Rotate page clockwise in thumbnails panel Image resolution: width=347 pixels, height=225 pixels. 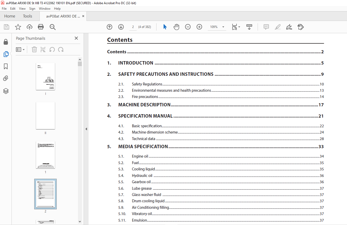[61, 49]
